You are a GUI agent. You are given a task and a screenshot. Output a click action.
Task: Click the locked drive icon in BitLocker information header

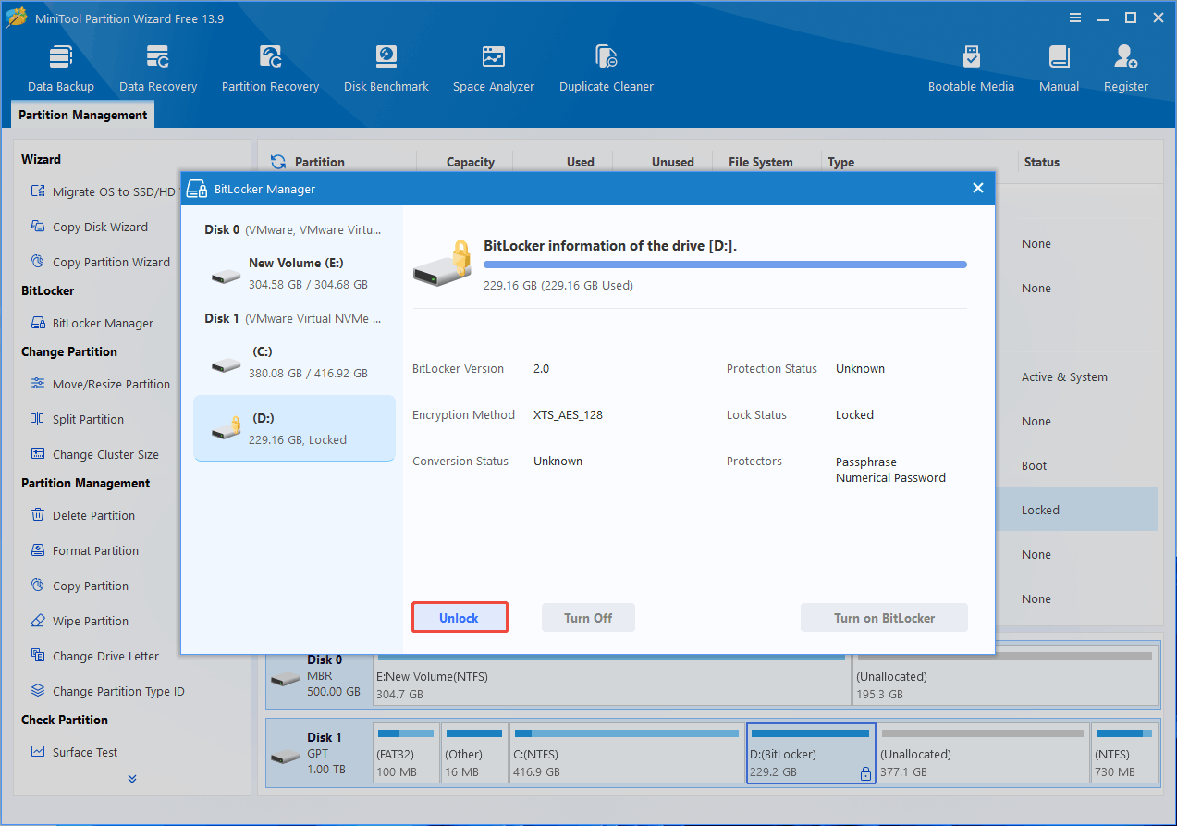click(x=441, y=265)
